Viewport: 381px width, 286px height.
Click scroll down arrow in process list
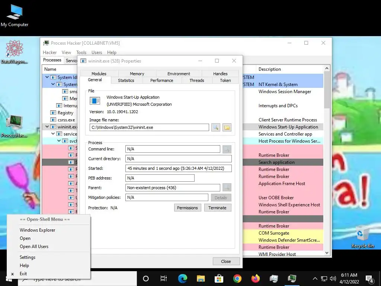tap(327, 253)
